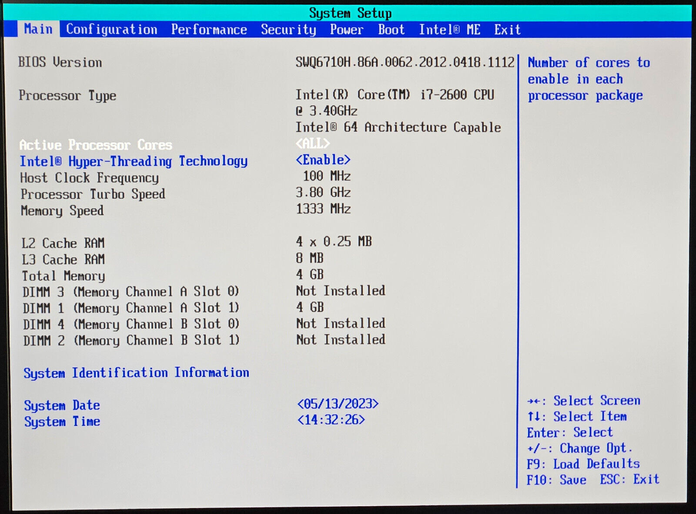The width and height of the screenshot is (696, 514).
Task: Open the Configuration tab
Action: point(112,30)
